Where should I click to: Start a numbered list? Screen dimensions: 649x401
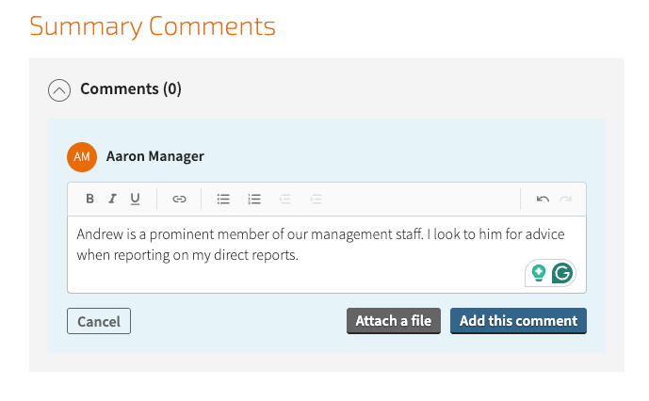point(254,199)
